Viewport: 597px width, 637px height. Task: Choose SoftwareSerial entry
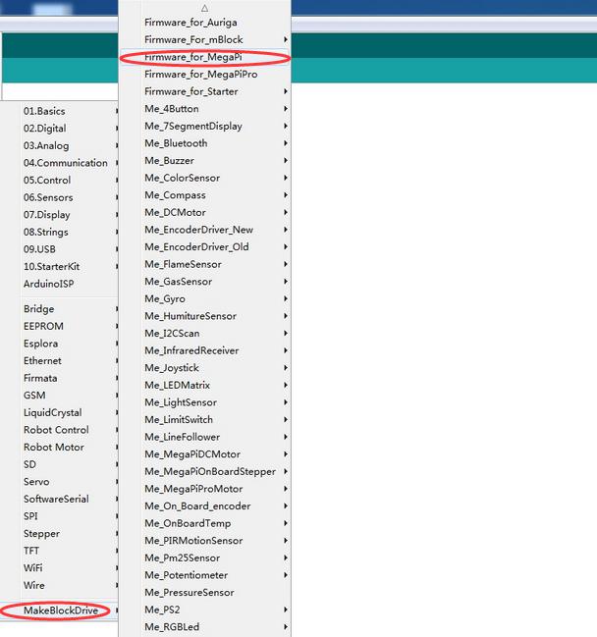pos(59,499)
